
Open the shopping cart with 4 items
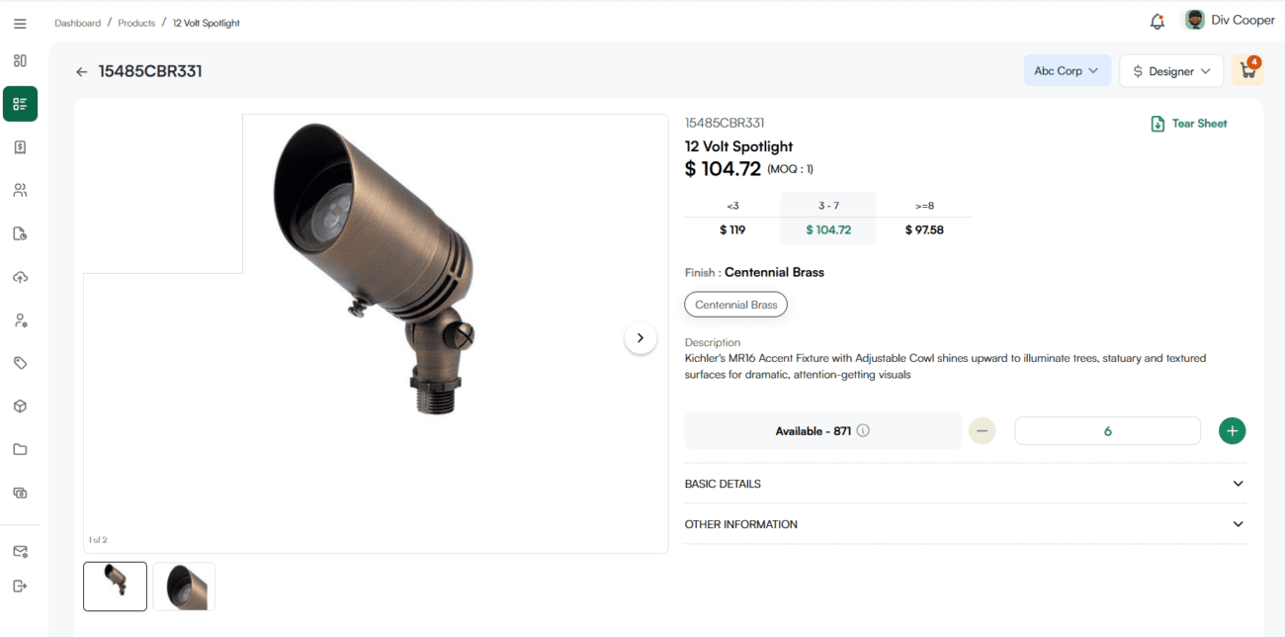1247,71
